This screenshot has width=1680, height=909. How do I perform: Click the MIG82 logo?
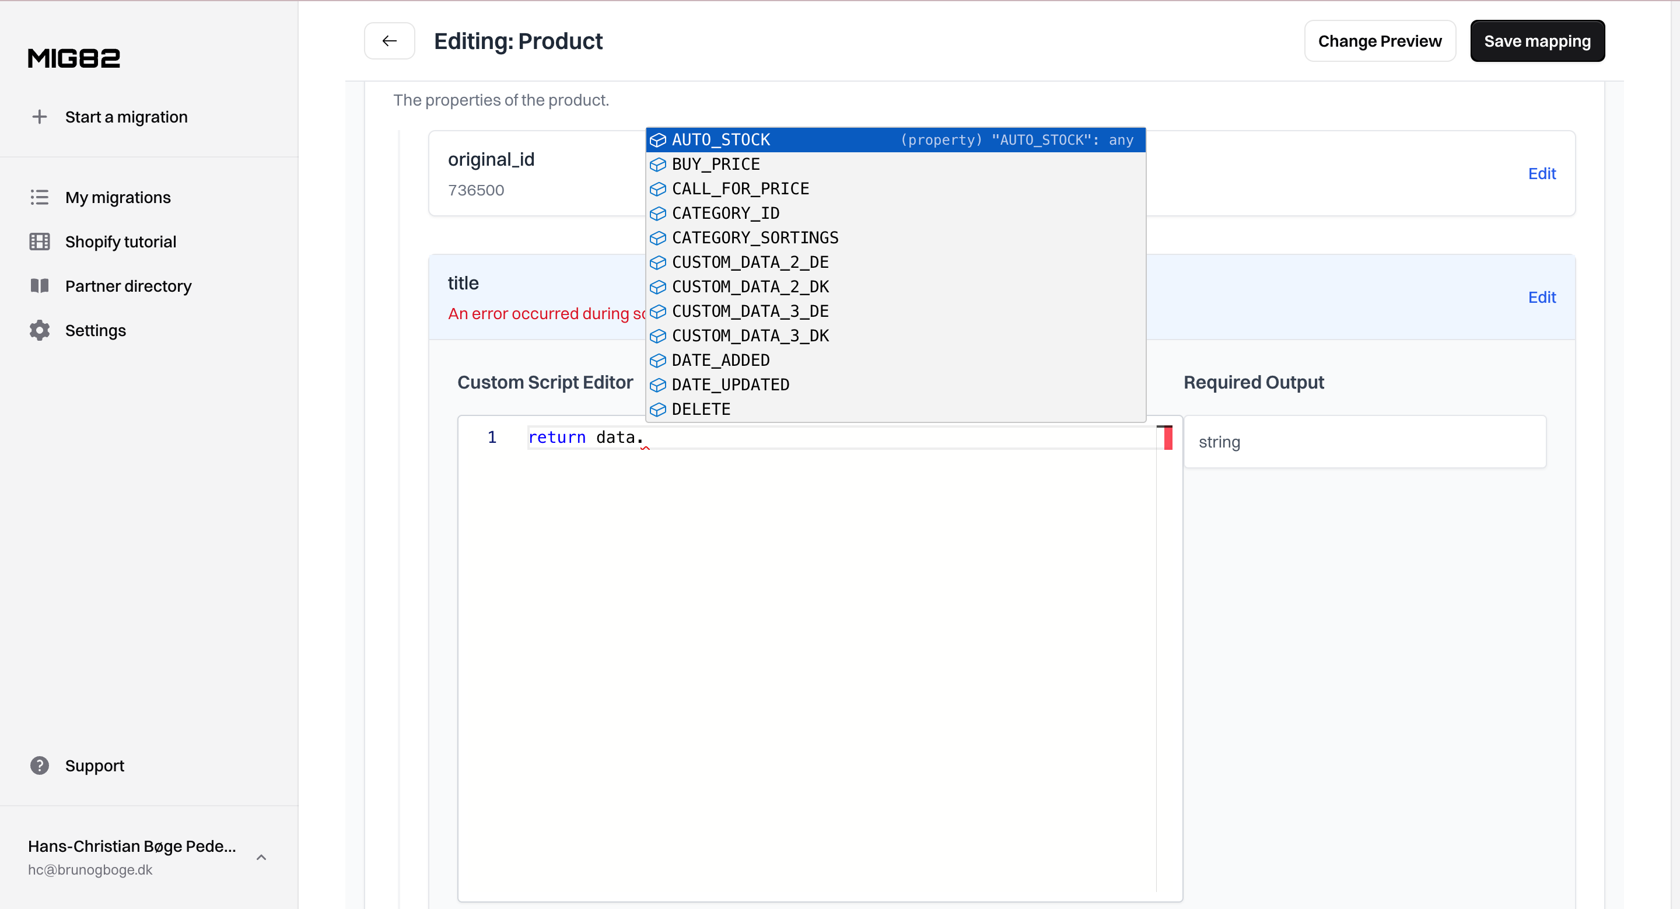(73, 58)
